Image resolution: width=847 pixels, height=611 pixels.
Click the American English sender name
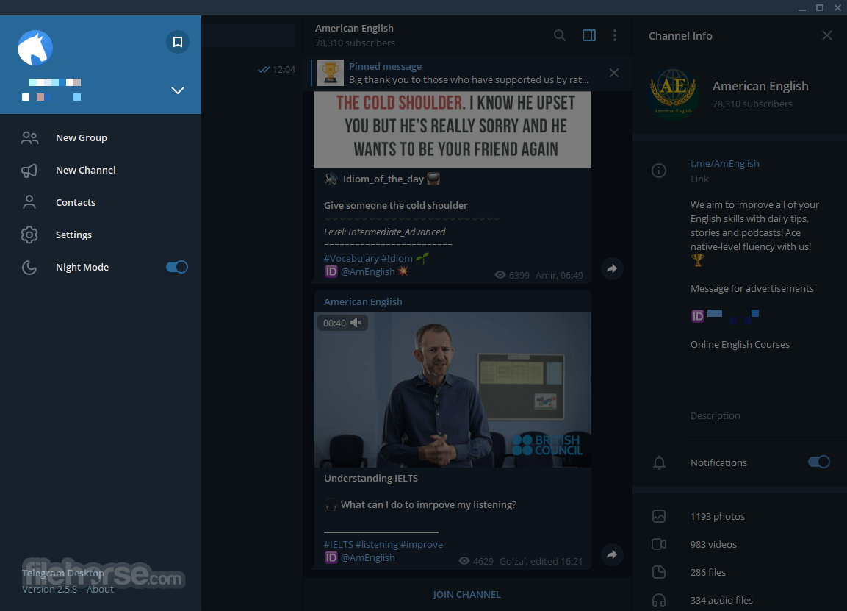pyautogui.click(x=363, y=301)
